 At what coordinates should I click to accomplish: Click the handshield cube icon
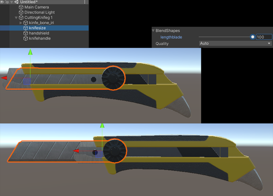26,33
